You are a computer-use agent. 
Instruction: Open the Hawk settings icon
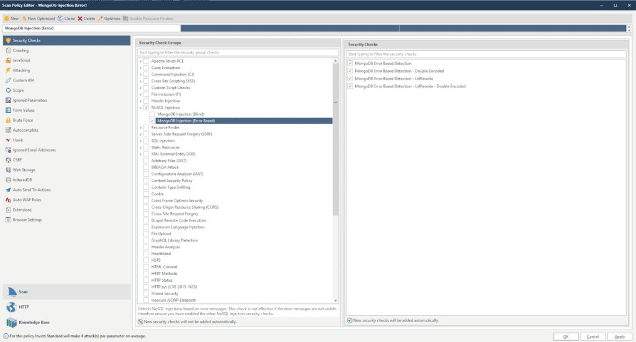click(x=8, y=140)
